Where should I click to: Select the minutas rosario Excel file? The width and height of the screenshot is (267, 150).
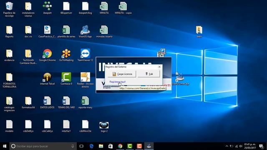click(x=104, y=30)
